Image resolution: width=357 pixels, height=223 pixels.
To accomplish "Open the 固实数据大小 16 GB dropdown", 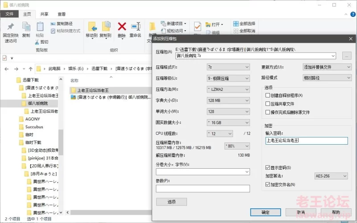I will point(228,122).
